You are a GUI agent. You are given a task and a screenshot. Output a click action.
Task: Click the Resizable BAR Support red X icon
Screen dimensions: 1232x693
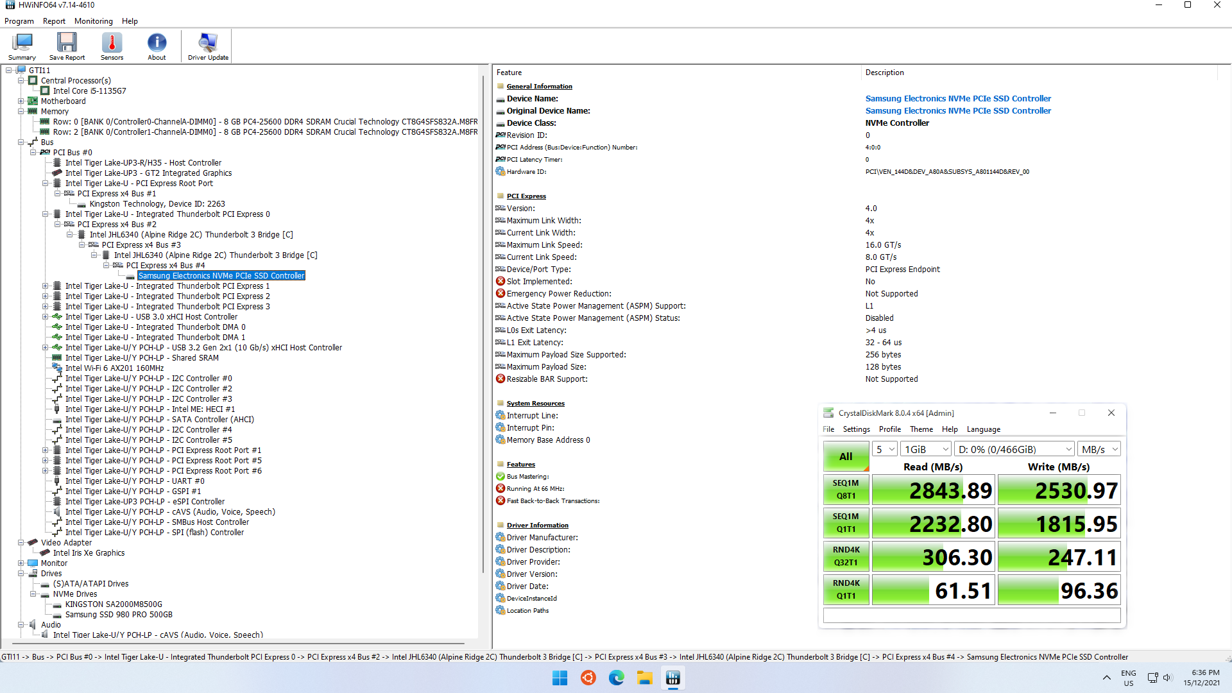[501, 379]
